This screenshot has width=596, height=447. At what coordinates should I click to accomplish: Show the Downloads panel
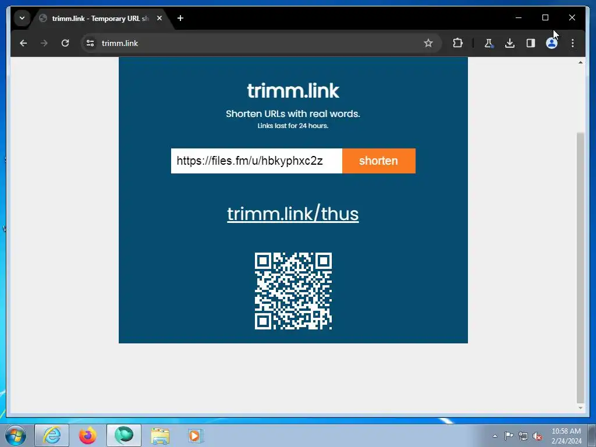point(510,43)
